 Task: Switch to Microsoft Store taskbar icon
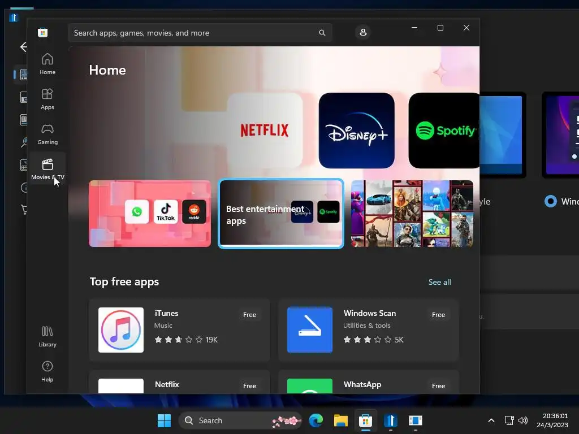(x=366, y=420)
